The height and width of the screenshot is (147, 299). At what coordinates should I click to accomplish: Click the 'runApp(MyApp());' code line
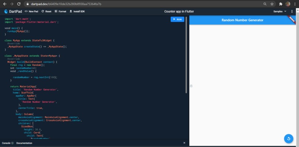(x=19, y=31)
